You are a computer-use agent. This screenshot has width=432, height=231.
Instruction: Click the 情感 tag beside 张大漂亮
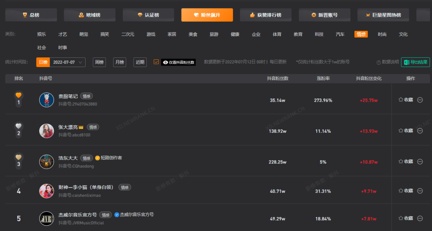coord(93,127)
